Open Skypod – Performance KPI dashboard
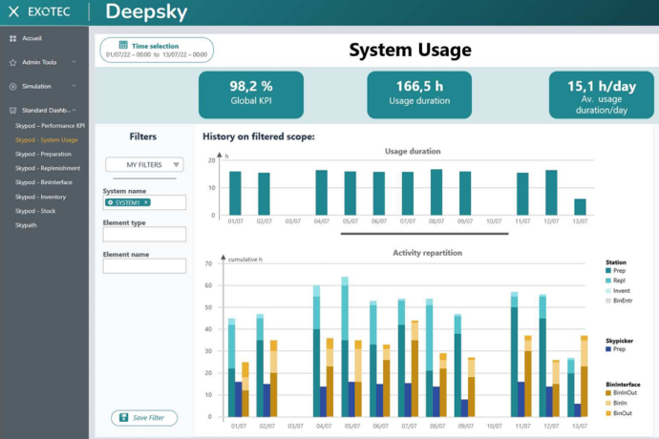Screen dimensions: 659x439 point(50,126)
